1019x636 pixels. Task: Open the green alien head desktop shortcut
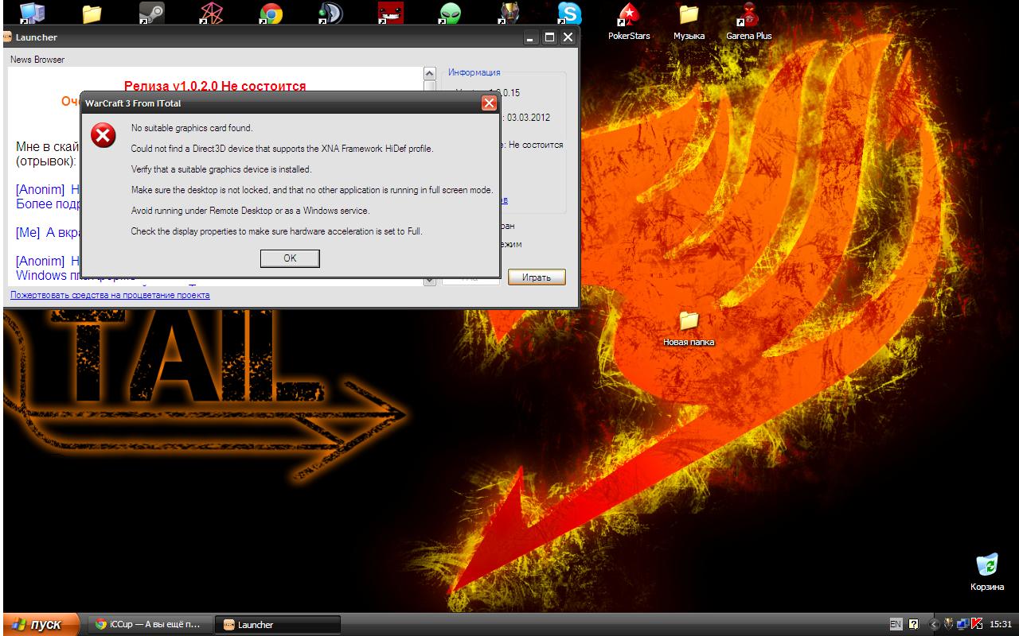450,13
